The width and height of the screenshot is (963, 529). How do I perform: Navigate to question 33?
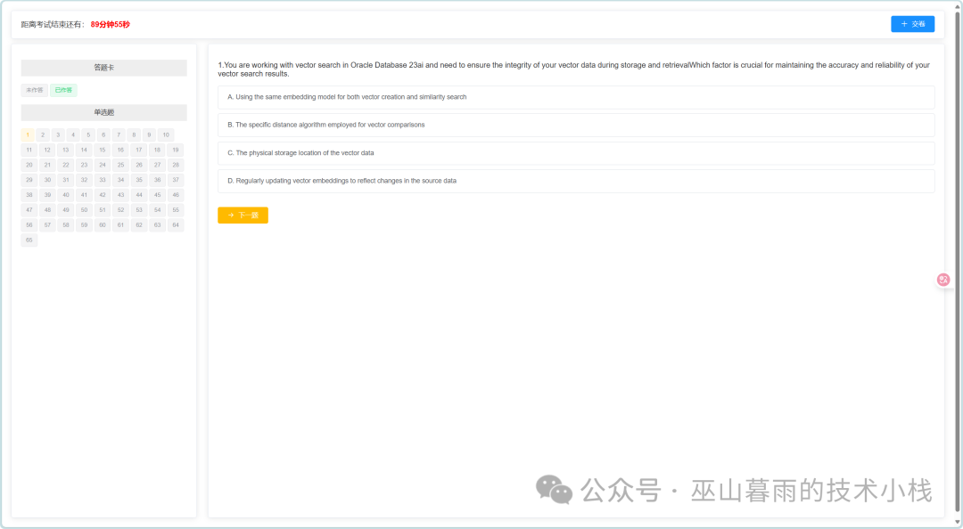[102, 180]
